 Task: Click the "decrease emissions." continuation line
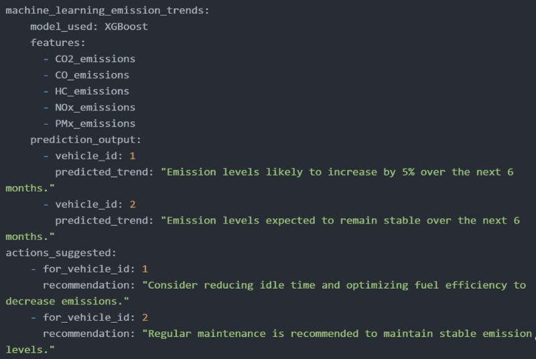(x=68, y=301)
